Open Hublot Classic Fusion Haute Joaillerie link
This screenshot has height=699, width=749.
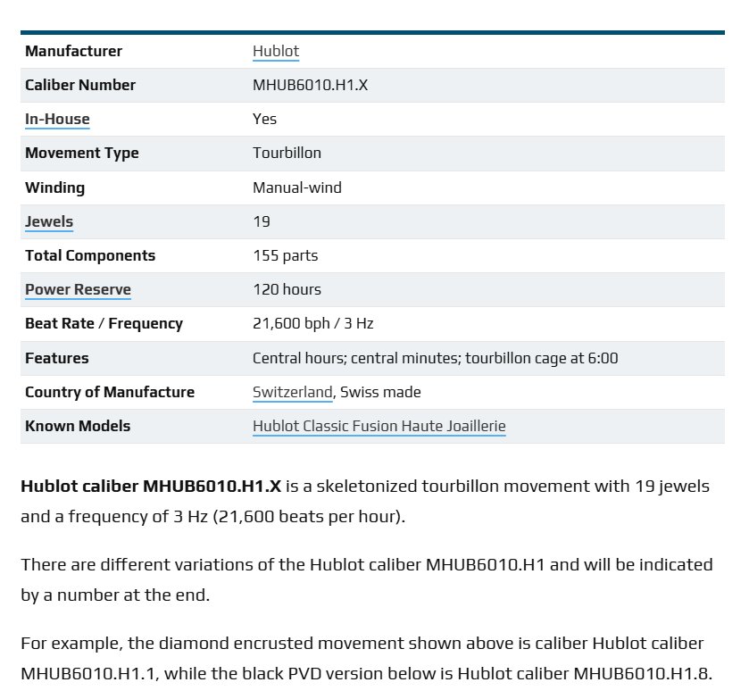click(379, 426)
